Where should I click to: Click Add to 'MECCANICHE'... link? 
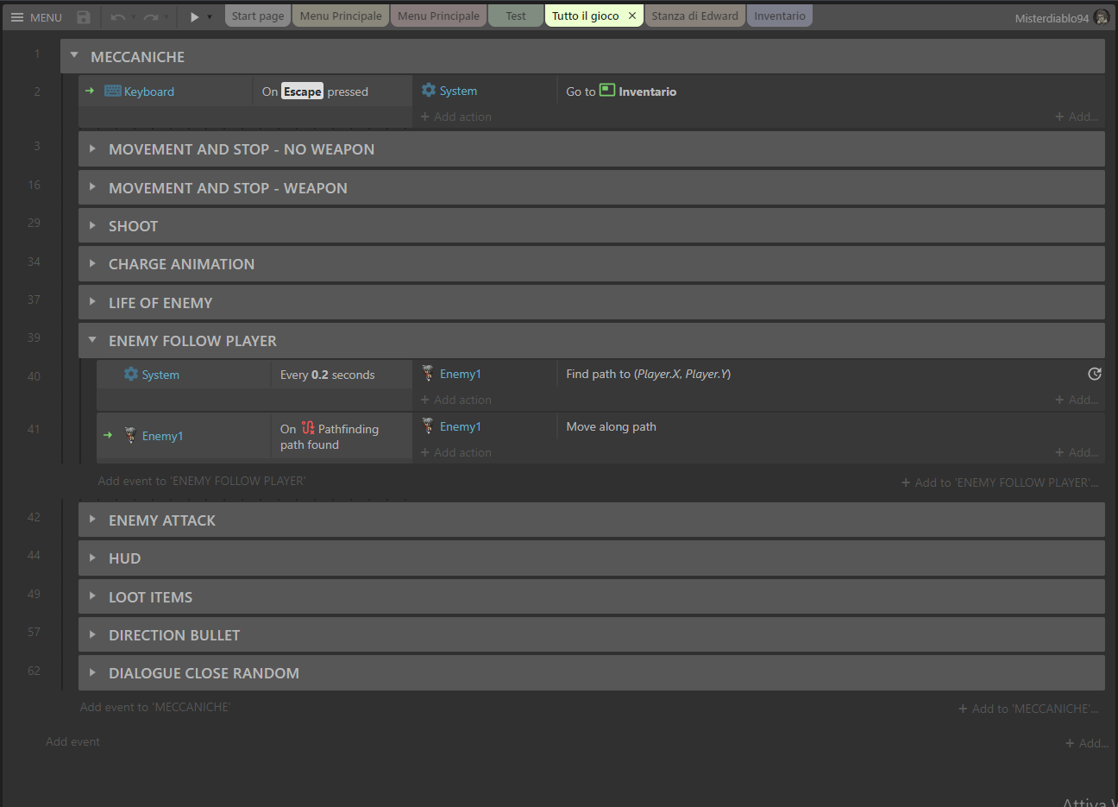coord(1028,709)
